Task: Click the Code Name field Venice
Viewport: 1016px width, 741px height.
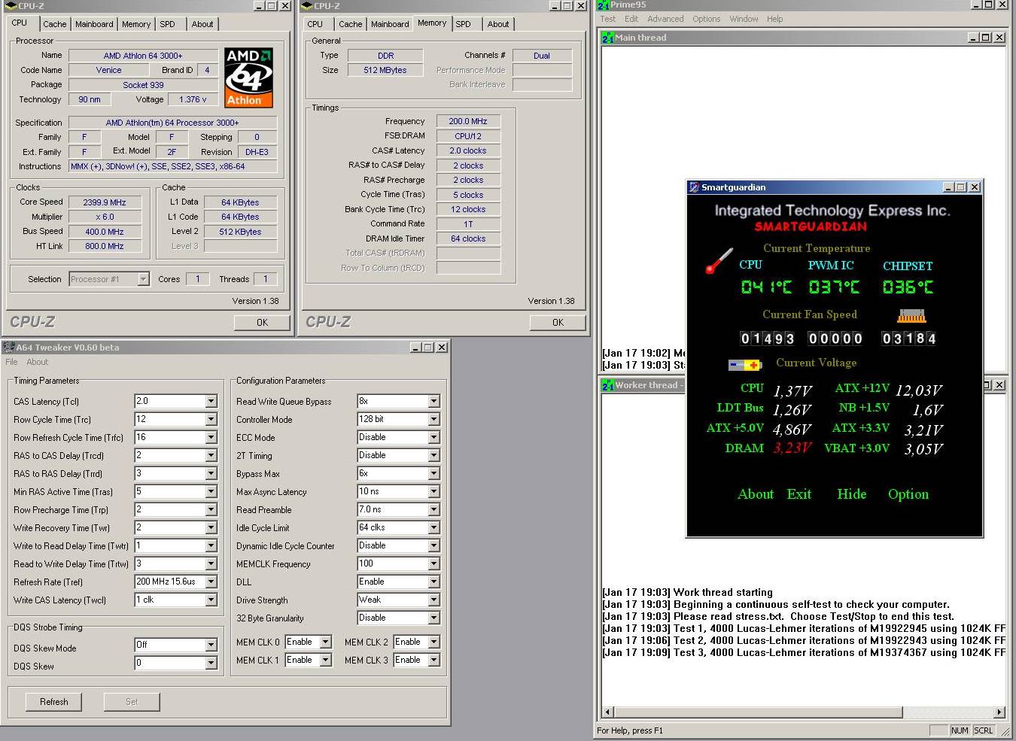Action: click(x=108, y=70)
